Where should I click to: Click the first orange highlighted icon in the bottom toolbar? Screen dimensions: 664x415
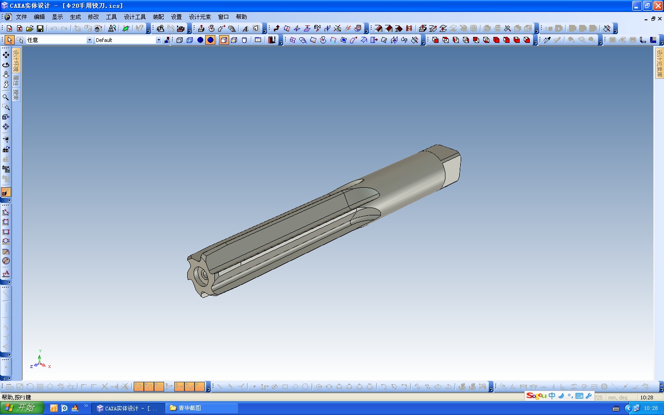(138, 386)
